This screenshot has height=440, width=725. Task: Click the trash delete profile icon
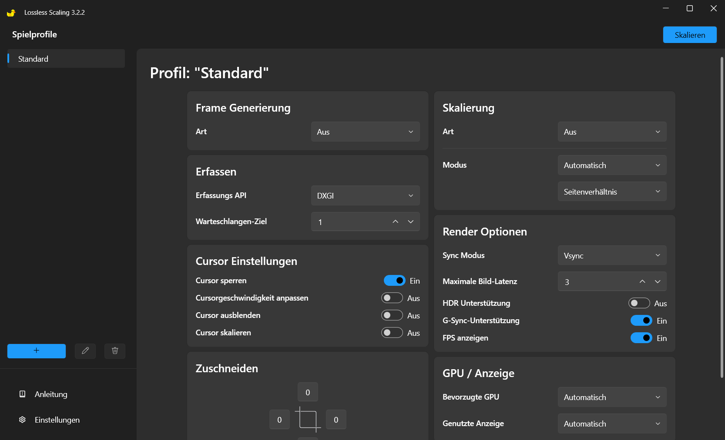click(x=115, y=351)
